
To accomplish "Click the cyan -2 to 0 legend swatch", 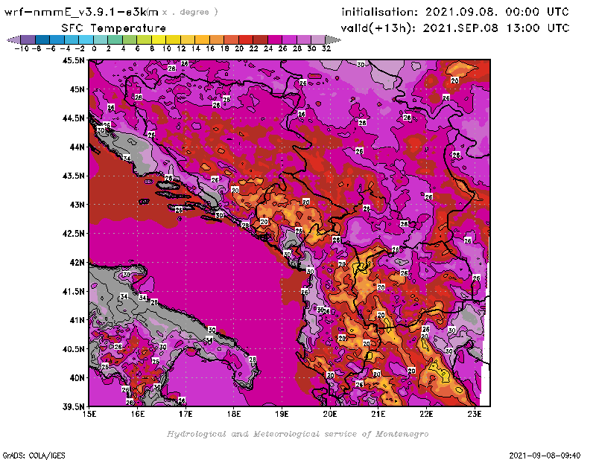I will 86,39.
